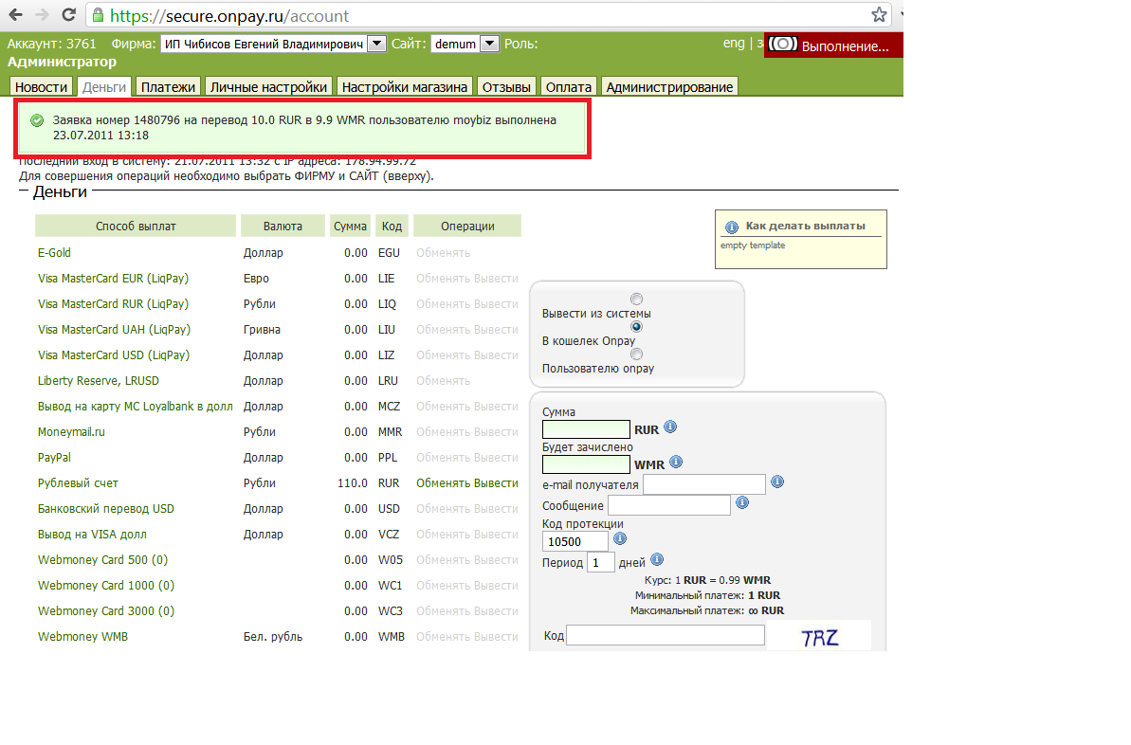The height and width of the screenshot is (745, 1131).
Task: Expand the Сайт dropdown showing demum
Action: click(x=489, y=44)
